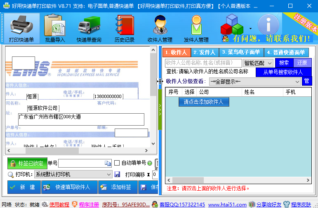
Task: Switch to the 2.发件人 tab
Action: click(x=205, y=52)
